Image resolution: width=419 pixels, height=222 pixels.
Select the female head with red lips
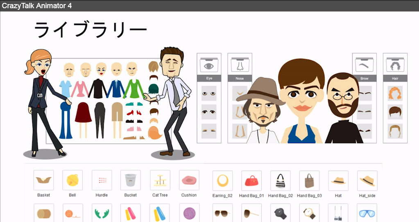[x=101, y=69]
